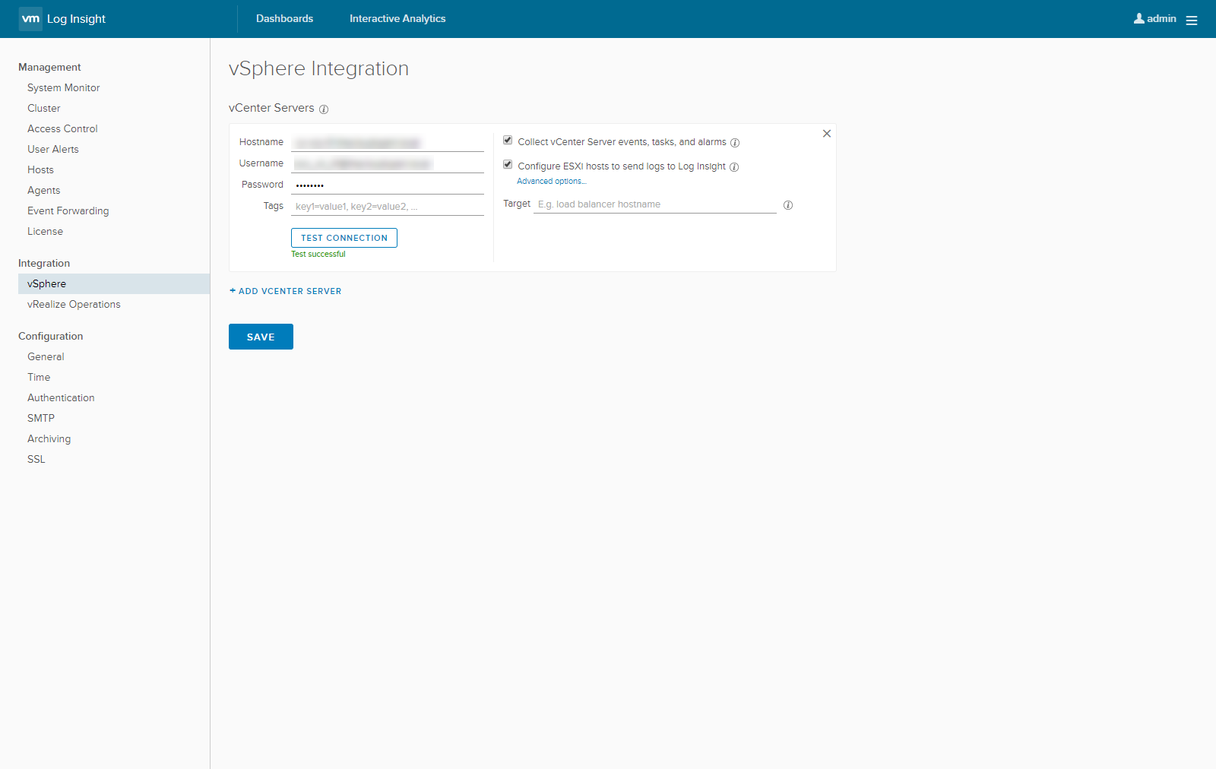The height and width of the screenshot is (769, 1216).
Task: Focus the Tags input field
Action: 388,207
